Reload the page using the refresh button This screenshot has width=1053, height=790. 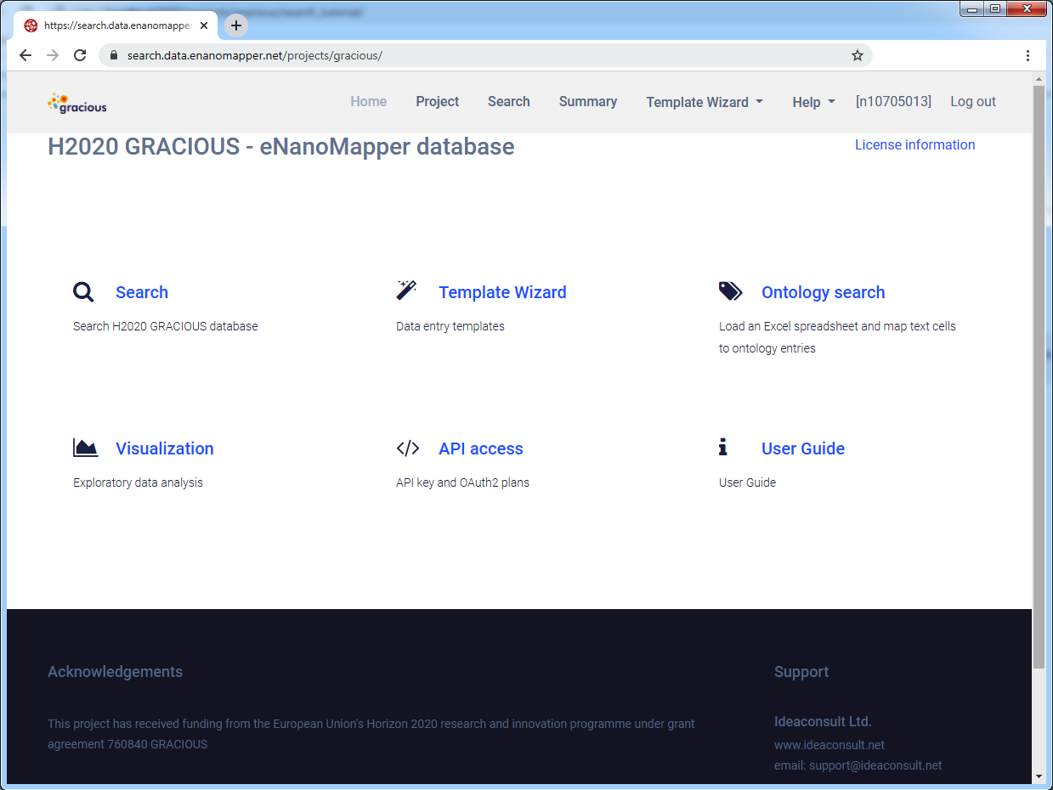pos(80,55)
